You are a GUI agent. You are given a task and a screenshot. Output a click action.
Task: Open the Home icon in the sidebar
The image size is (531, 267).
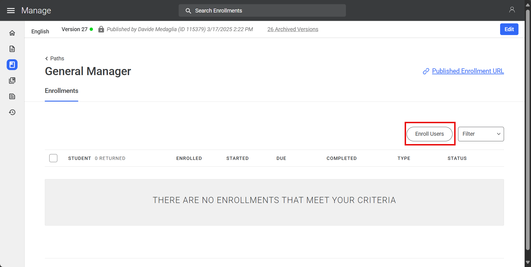[12, 33]
